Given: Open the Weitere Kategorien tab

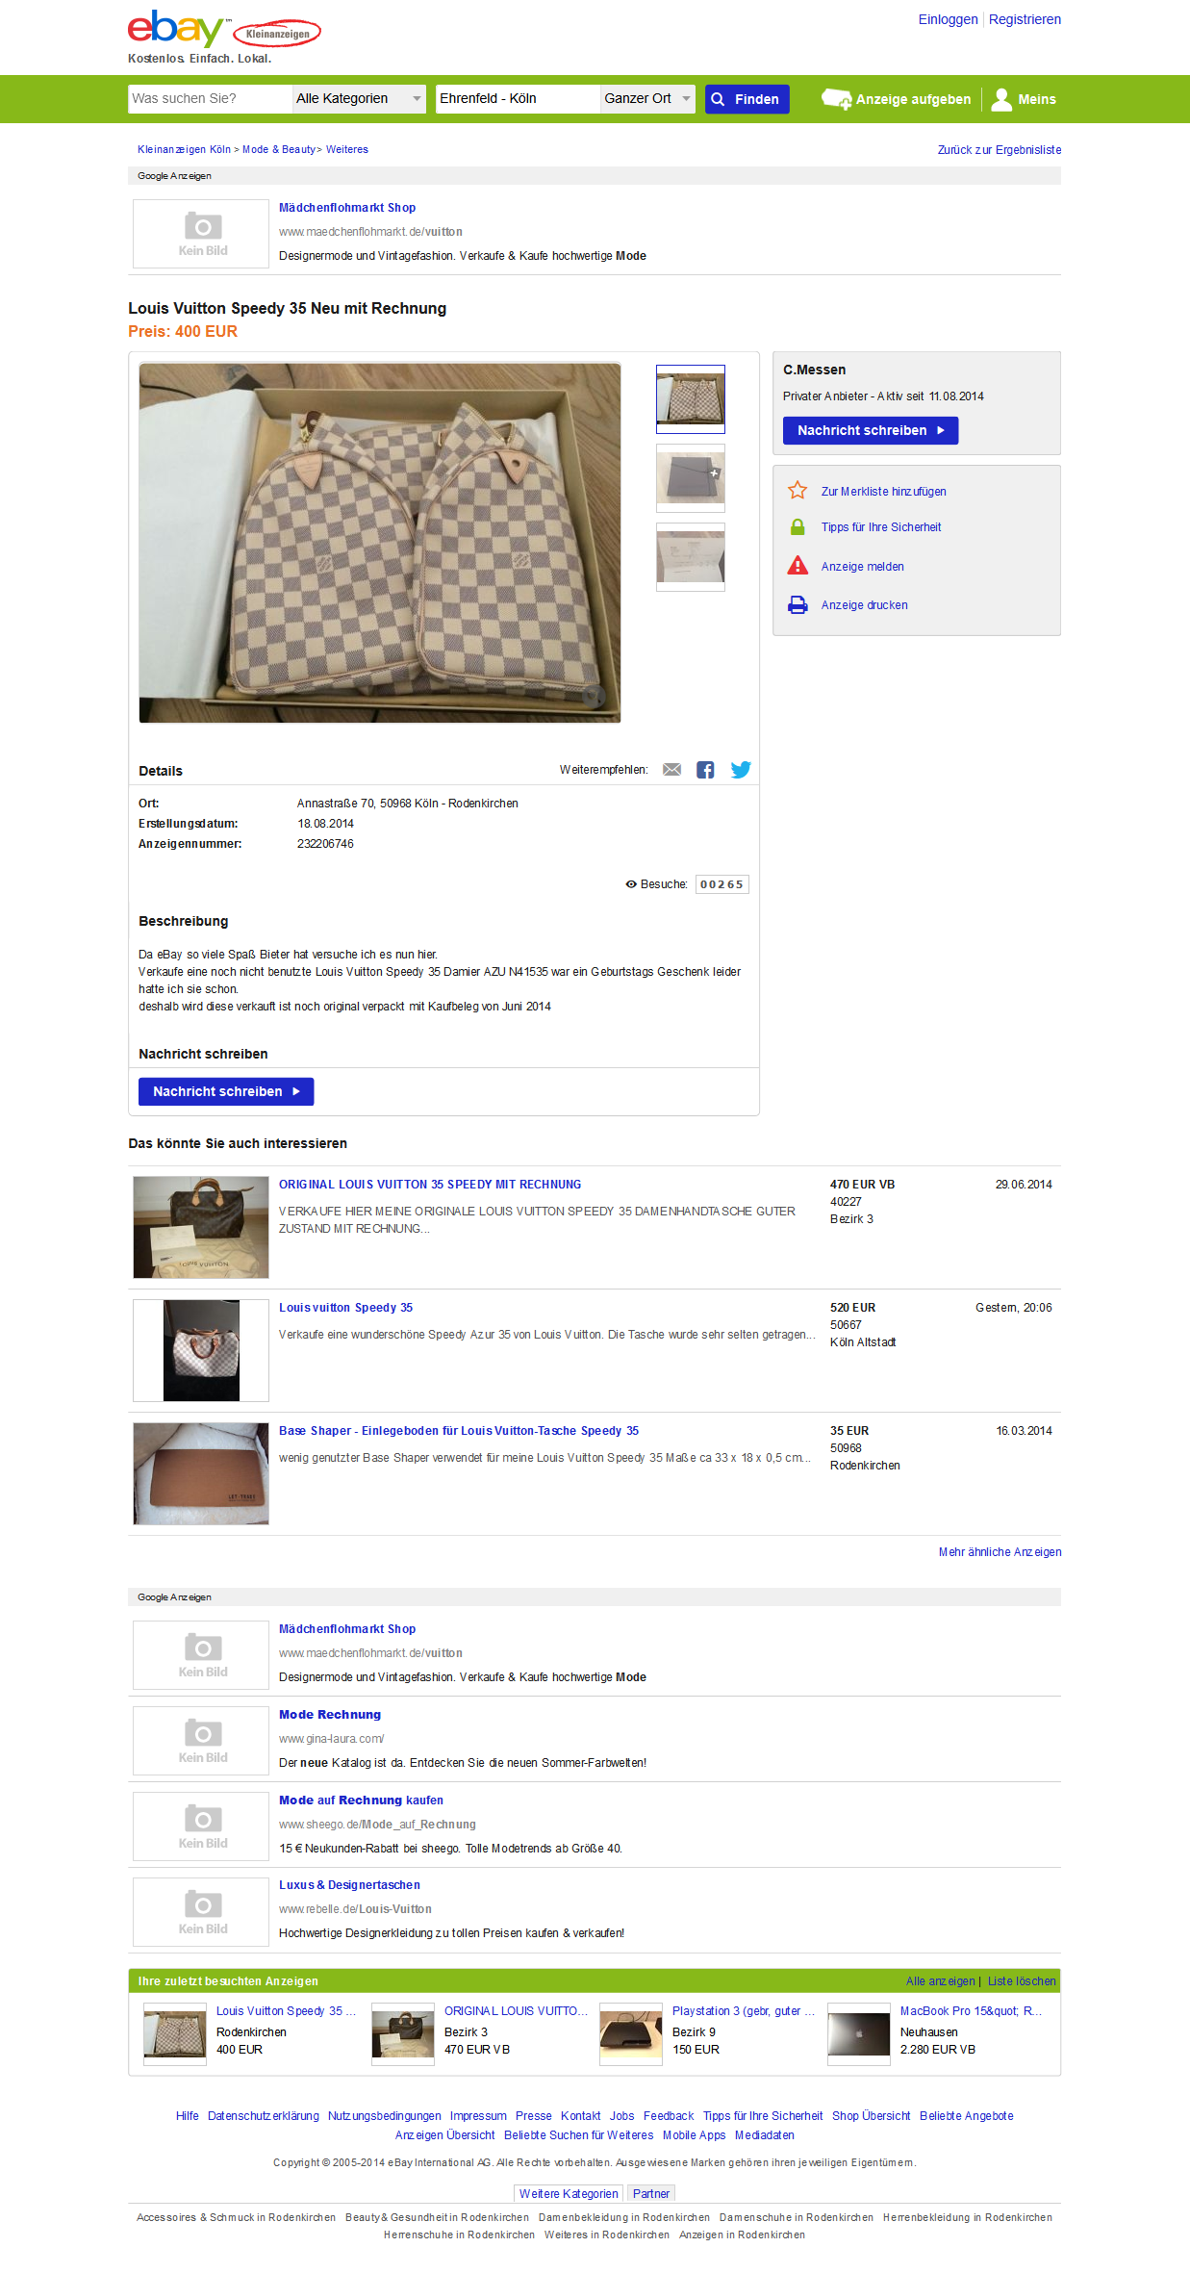Looking at the screenshot, I should (x=569, y=2194).
